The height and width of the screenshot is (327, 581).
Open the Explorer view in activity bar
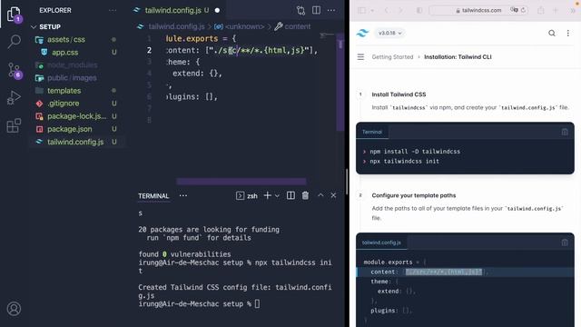pyautogui.click(x=14, y=15)
